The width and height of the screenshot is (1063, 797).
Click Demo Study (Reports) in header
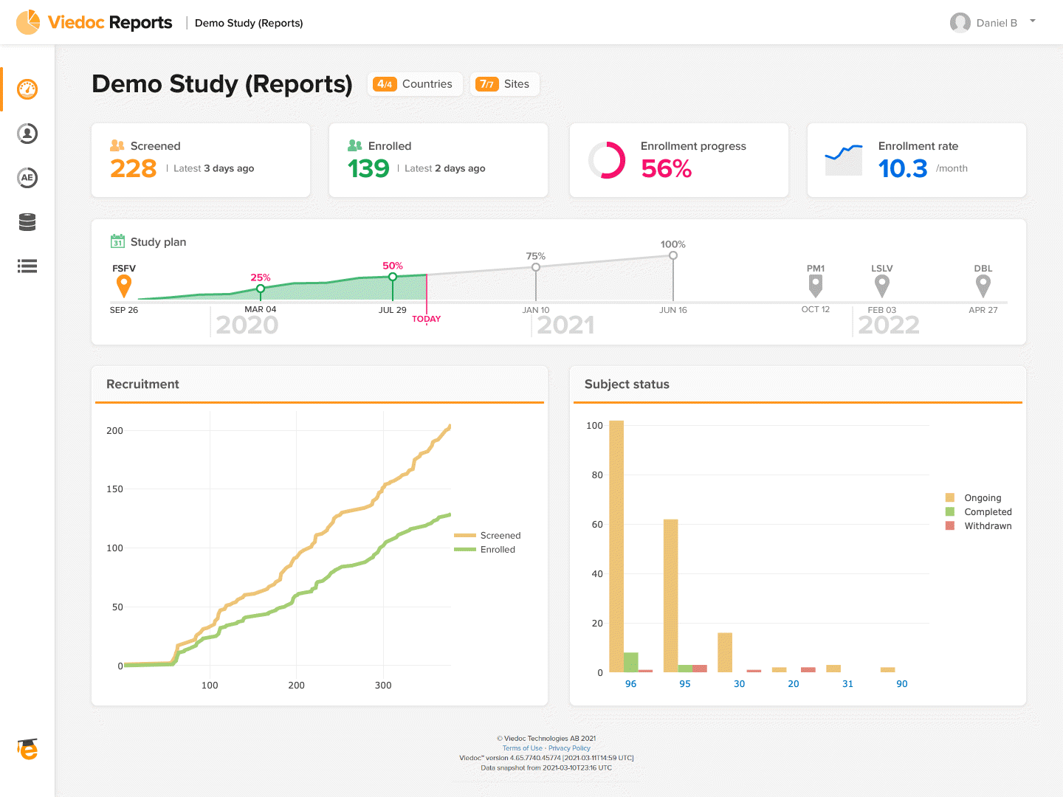249,23
